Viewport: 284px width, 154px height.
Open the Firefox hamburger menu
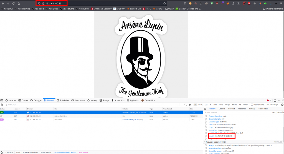tap(281, 3)
